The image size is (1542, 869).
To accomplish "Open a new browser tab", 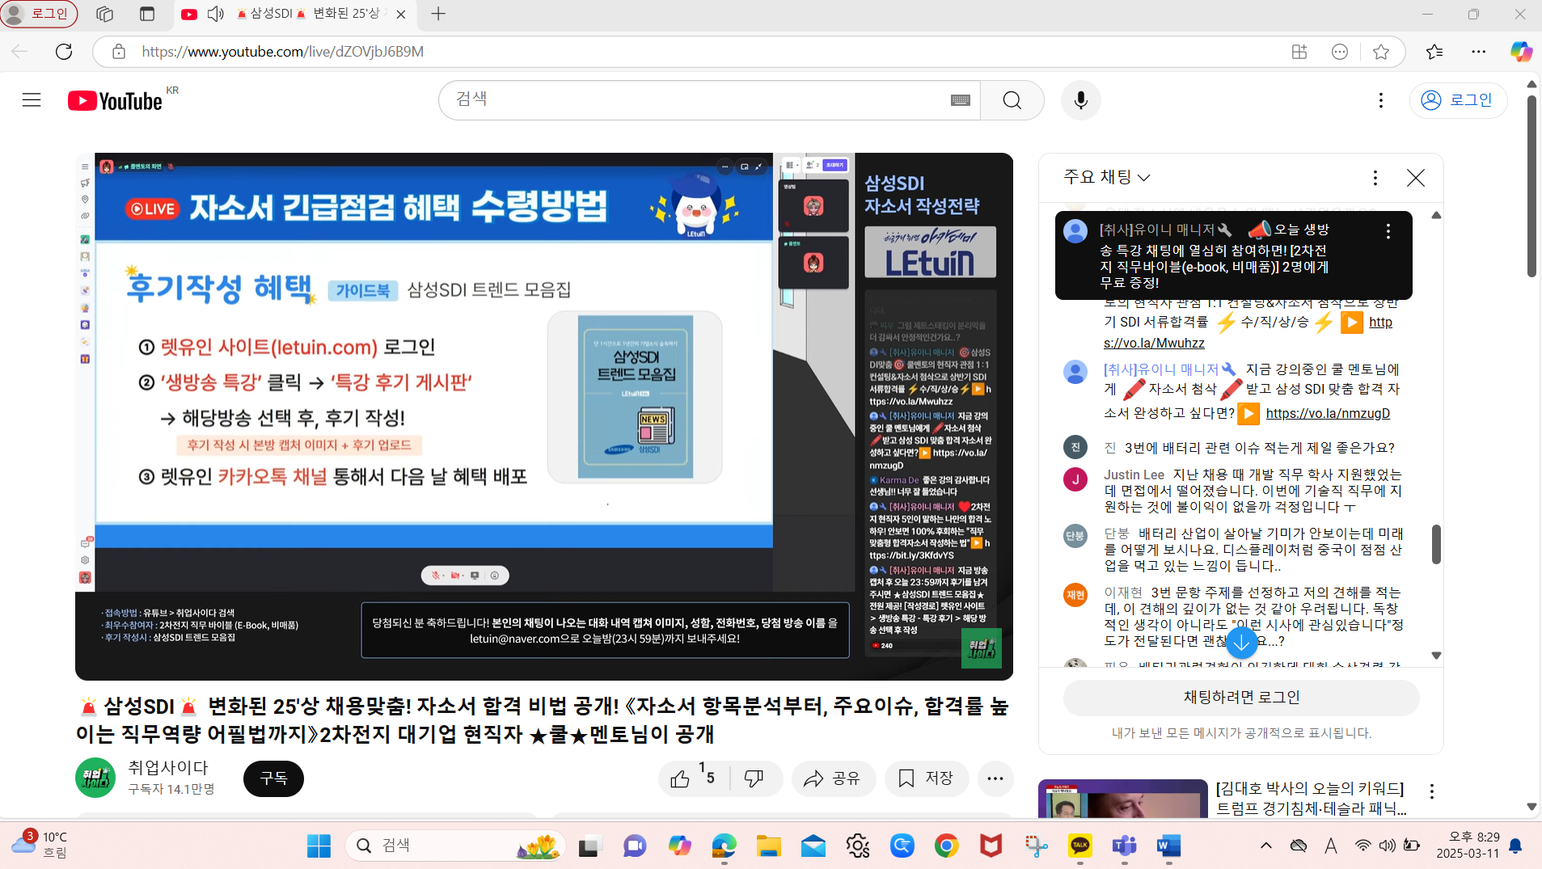I will 438,14.
